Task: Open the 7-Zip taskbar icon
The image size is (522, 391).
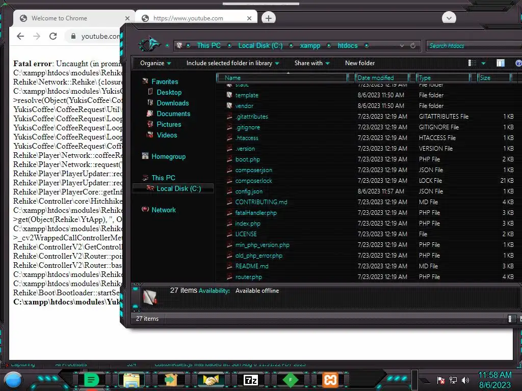Action: (x=251, y=380)
